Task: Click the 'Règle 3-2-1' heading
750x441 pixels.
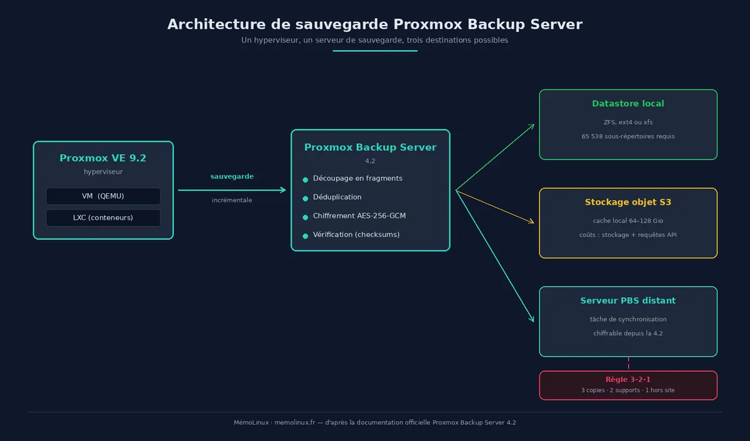Action: click(628, 380)
